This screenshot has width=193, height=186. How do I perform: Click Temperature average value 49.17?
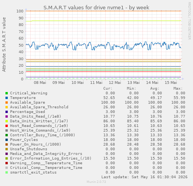[x=156, y=98]
